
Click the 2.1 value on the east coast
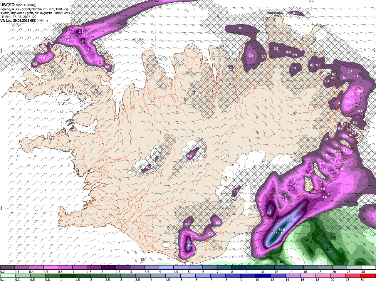point(333,172)
